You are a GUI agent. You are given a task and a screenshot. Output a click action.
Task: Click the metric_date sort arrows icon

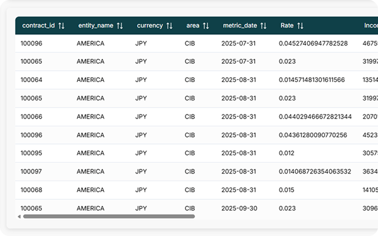pos(263,26)
